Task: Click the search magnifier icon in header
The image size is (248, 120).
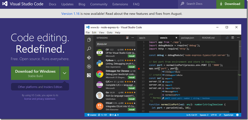Action: [x=182, y=4]
